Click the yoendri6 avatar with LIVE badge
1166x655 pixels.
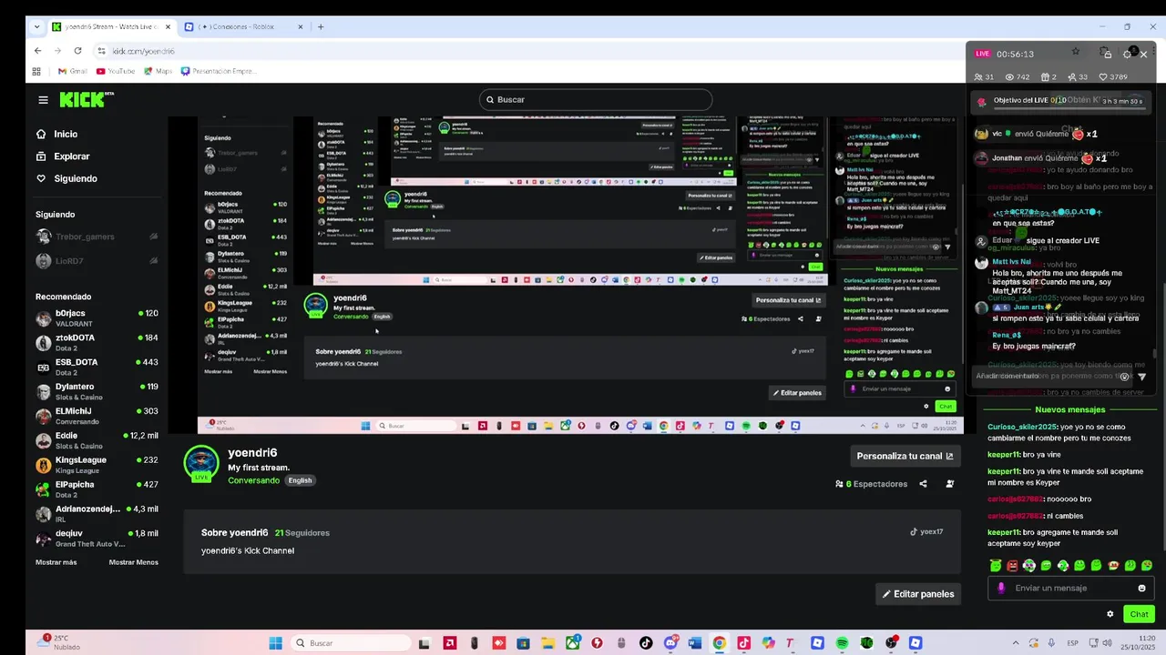[x=201, y=463]
